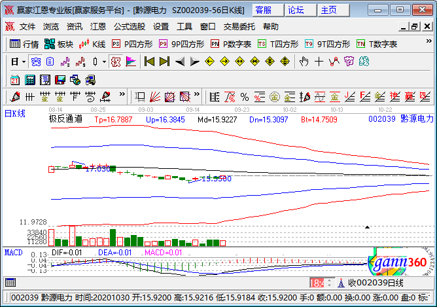Click the grid icon in status bar
437x307 pixels.
click(x=10, y=283)
